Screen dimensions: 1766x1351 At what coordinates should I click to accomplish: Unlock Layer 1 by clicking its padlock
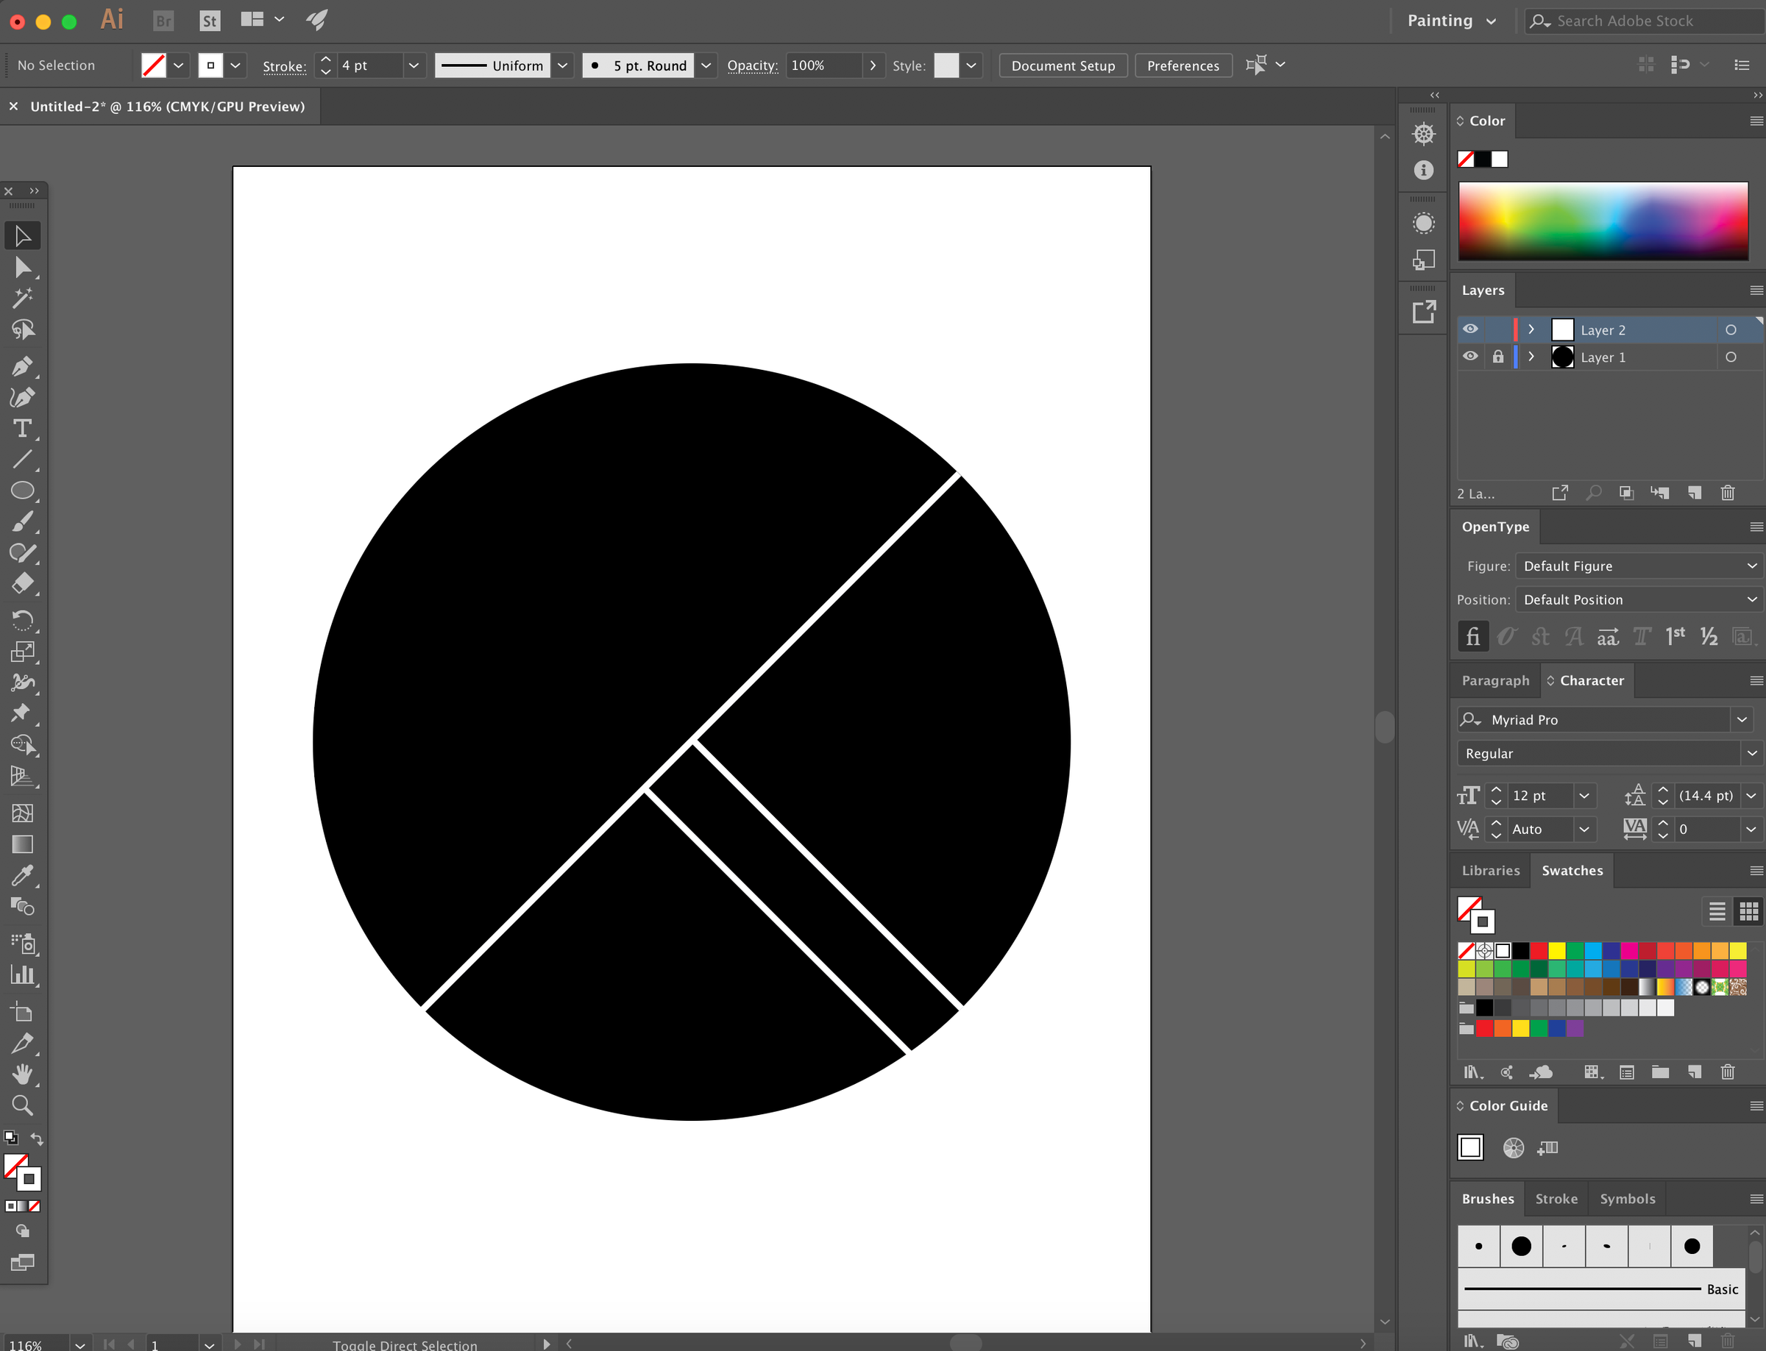click(x=1497, y=356)
